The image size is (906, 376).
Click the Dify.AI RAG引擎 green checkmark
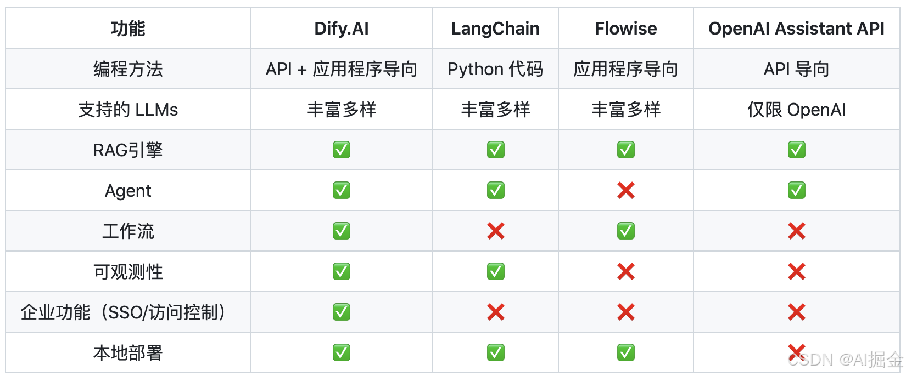tap(342, 150)
